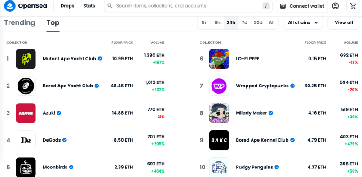
Task: Switch to the Trending tab
Action: 20,22
